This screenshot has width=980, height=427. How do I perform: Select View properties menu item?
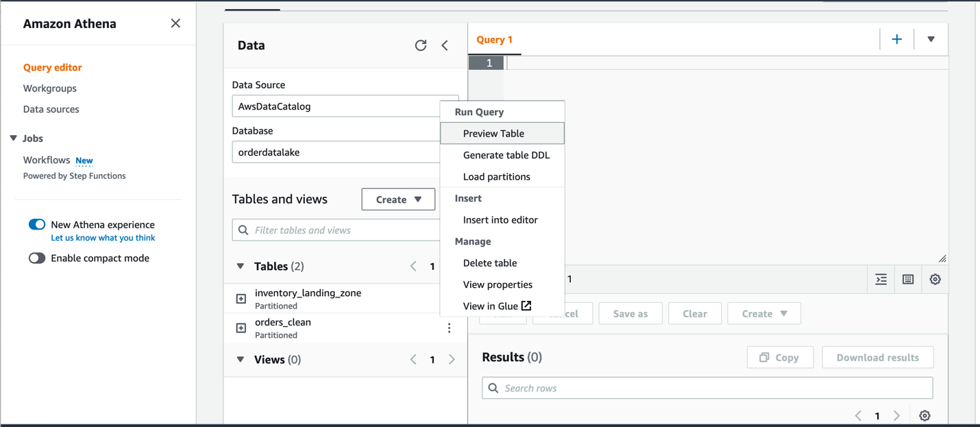pos(502,284)
